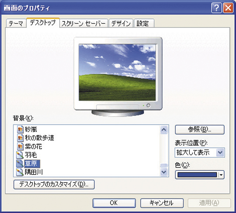
Task: Click the image icon beside 秋の散歩道
Action: [x=20, y=138]
